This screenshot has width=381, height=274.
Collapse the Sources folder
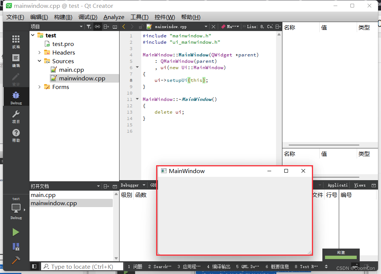click(x=39, y=61)
